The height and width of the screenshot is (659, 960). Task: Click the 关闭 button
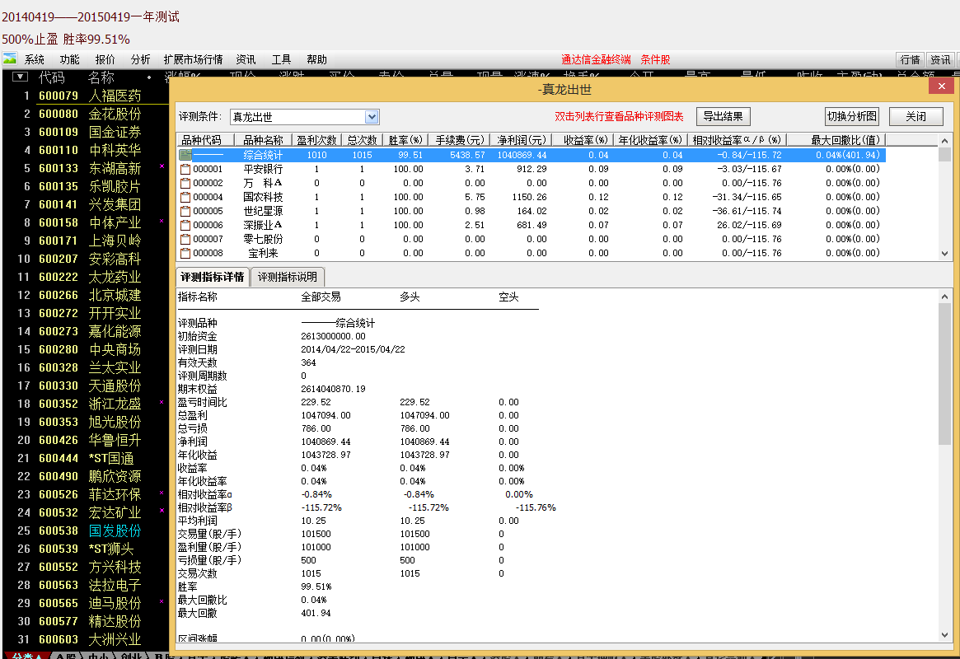[x=916, y=116]
